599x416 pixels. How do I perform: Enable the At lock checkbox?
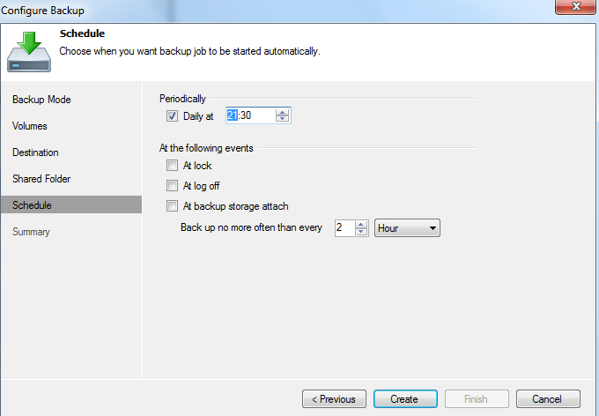(x=172, y=165)
